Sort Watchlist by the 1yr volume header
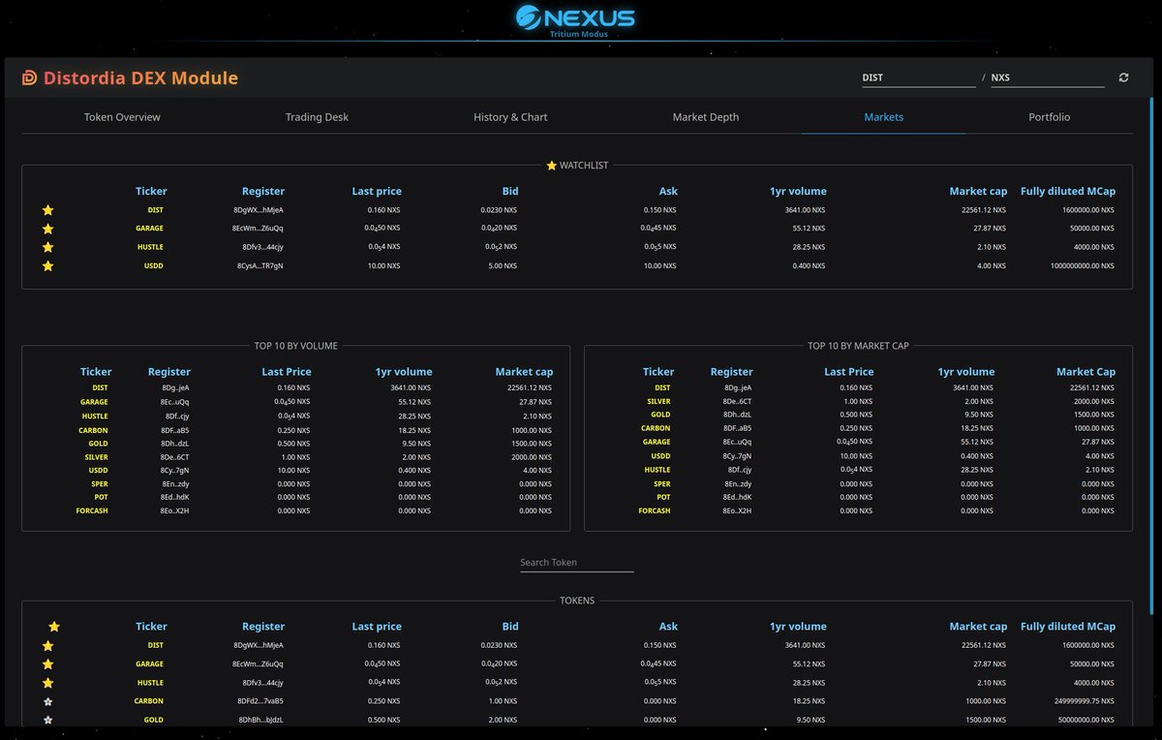This screenshot has width=1162, height=740. [799, 192]
